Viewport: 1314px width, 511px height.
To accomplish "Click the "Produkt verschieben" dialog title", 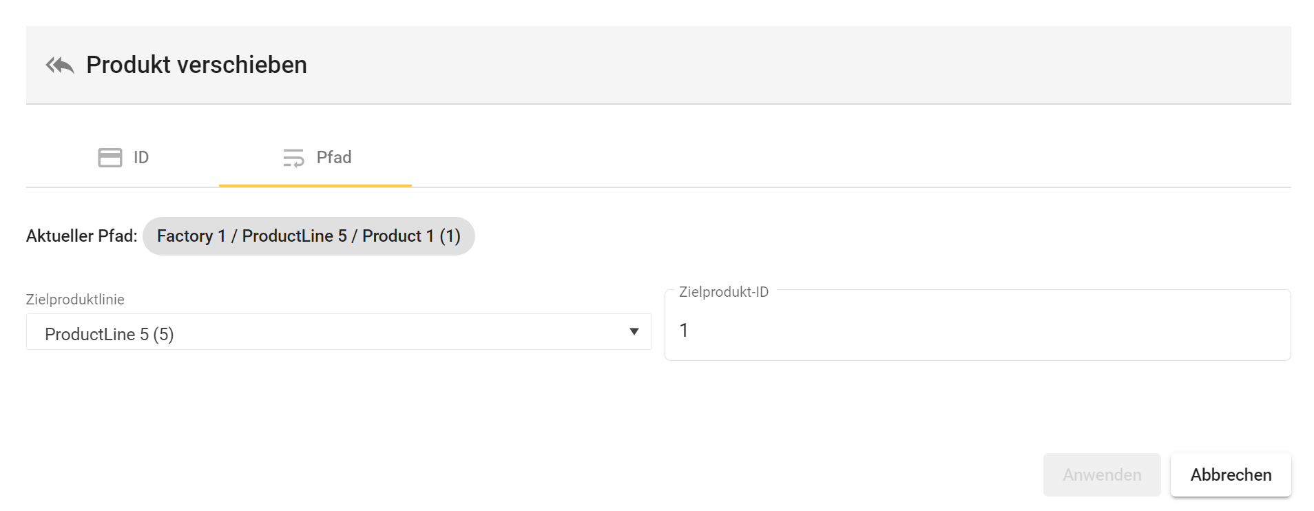I will point(196,65).
